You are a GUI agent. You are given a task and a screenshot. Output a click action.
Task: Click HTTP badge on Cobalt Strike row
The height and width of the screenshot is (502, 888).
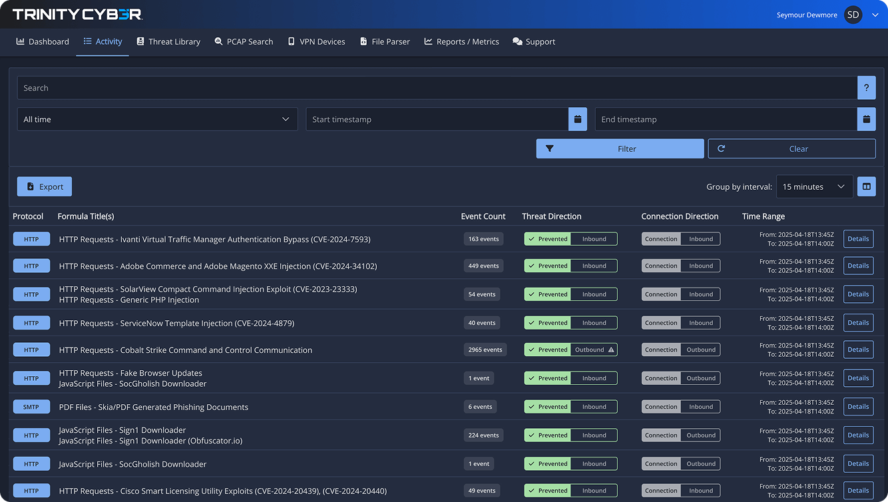pyautogui.click(x=31, y=350)
